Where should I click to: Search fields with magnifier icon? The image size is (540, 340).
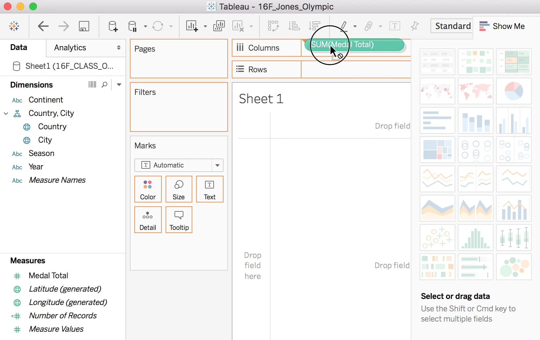pyautogui.click(x=104, y=84)
